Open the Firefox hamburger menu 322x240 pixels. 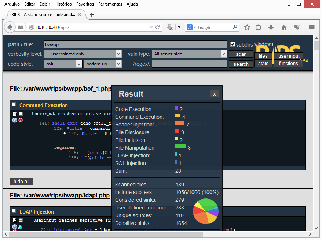click(312, 27)
